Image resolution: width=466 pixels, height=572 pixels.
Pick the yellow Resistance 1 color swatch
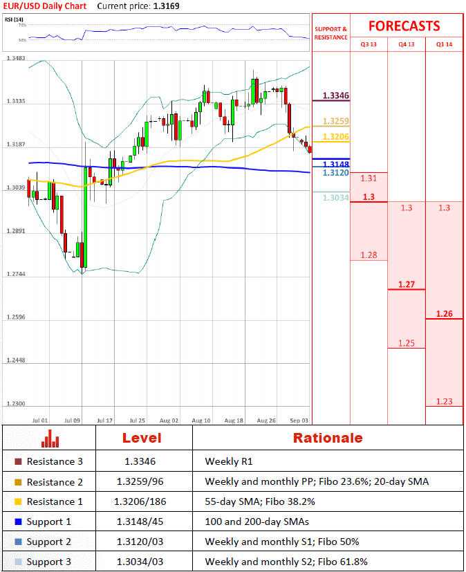coord(18,501)
